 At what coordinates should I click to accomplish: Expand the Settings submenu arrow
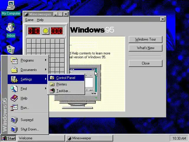46,79
